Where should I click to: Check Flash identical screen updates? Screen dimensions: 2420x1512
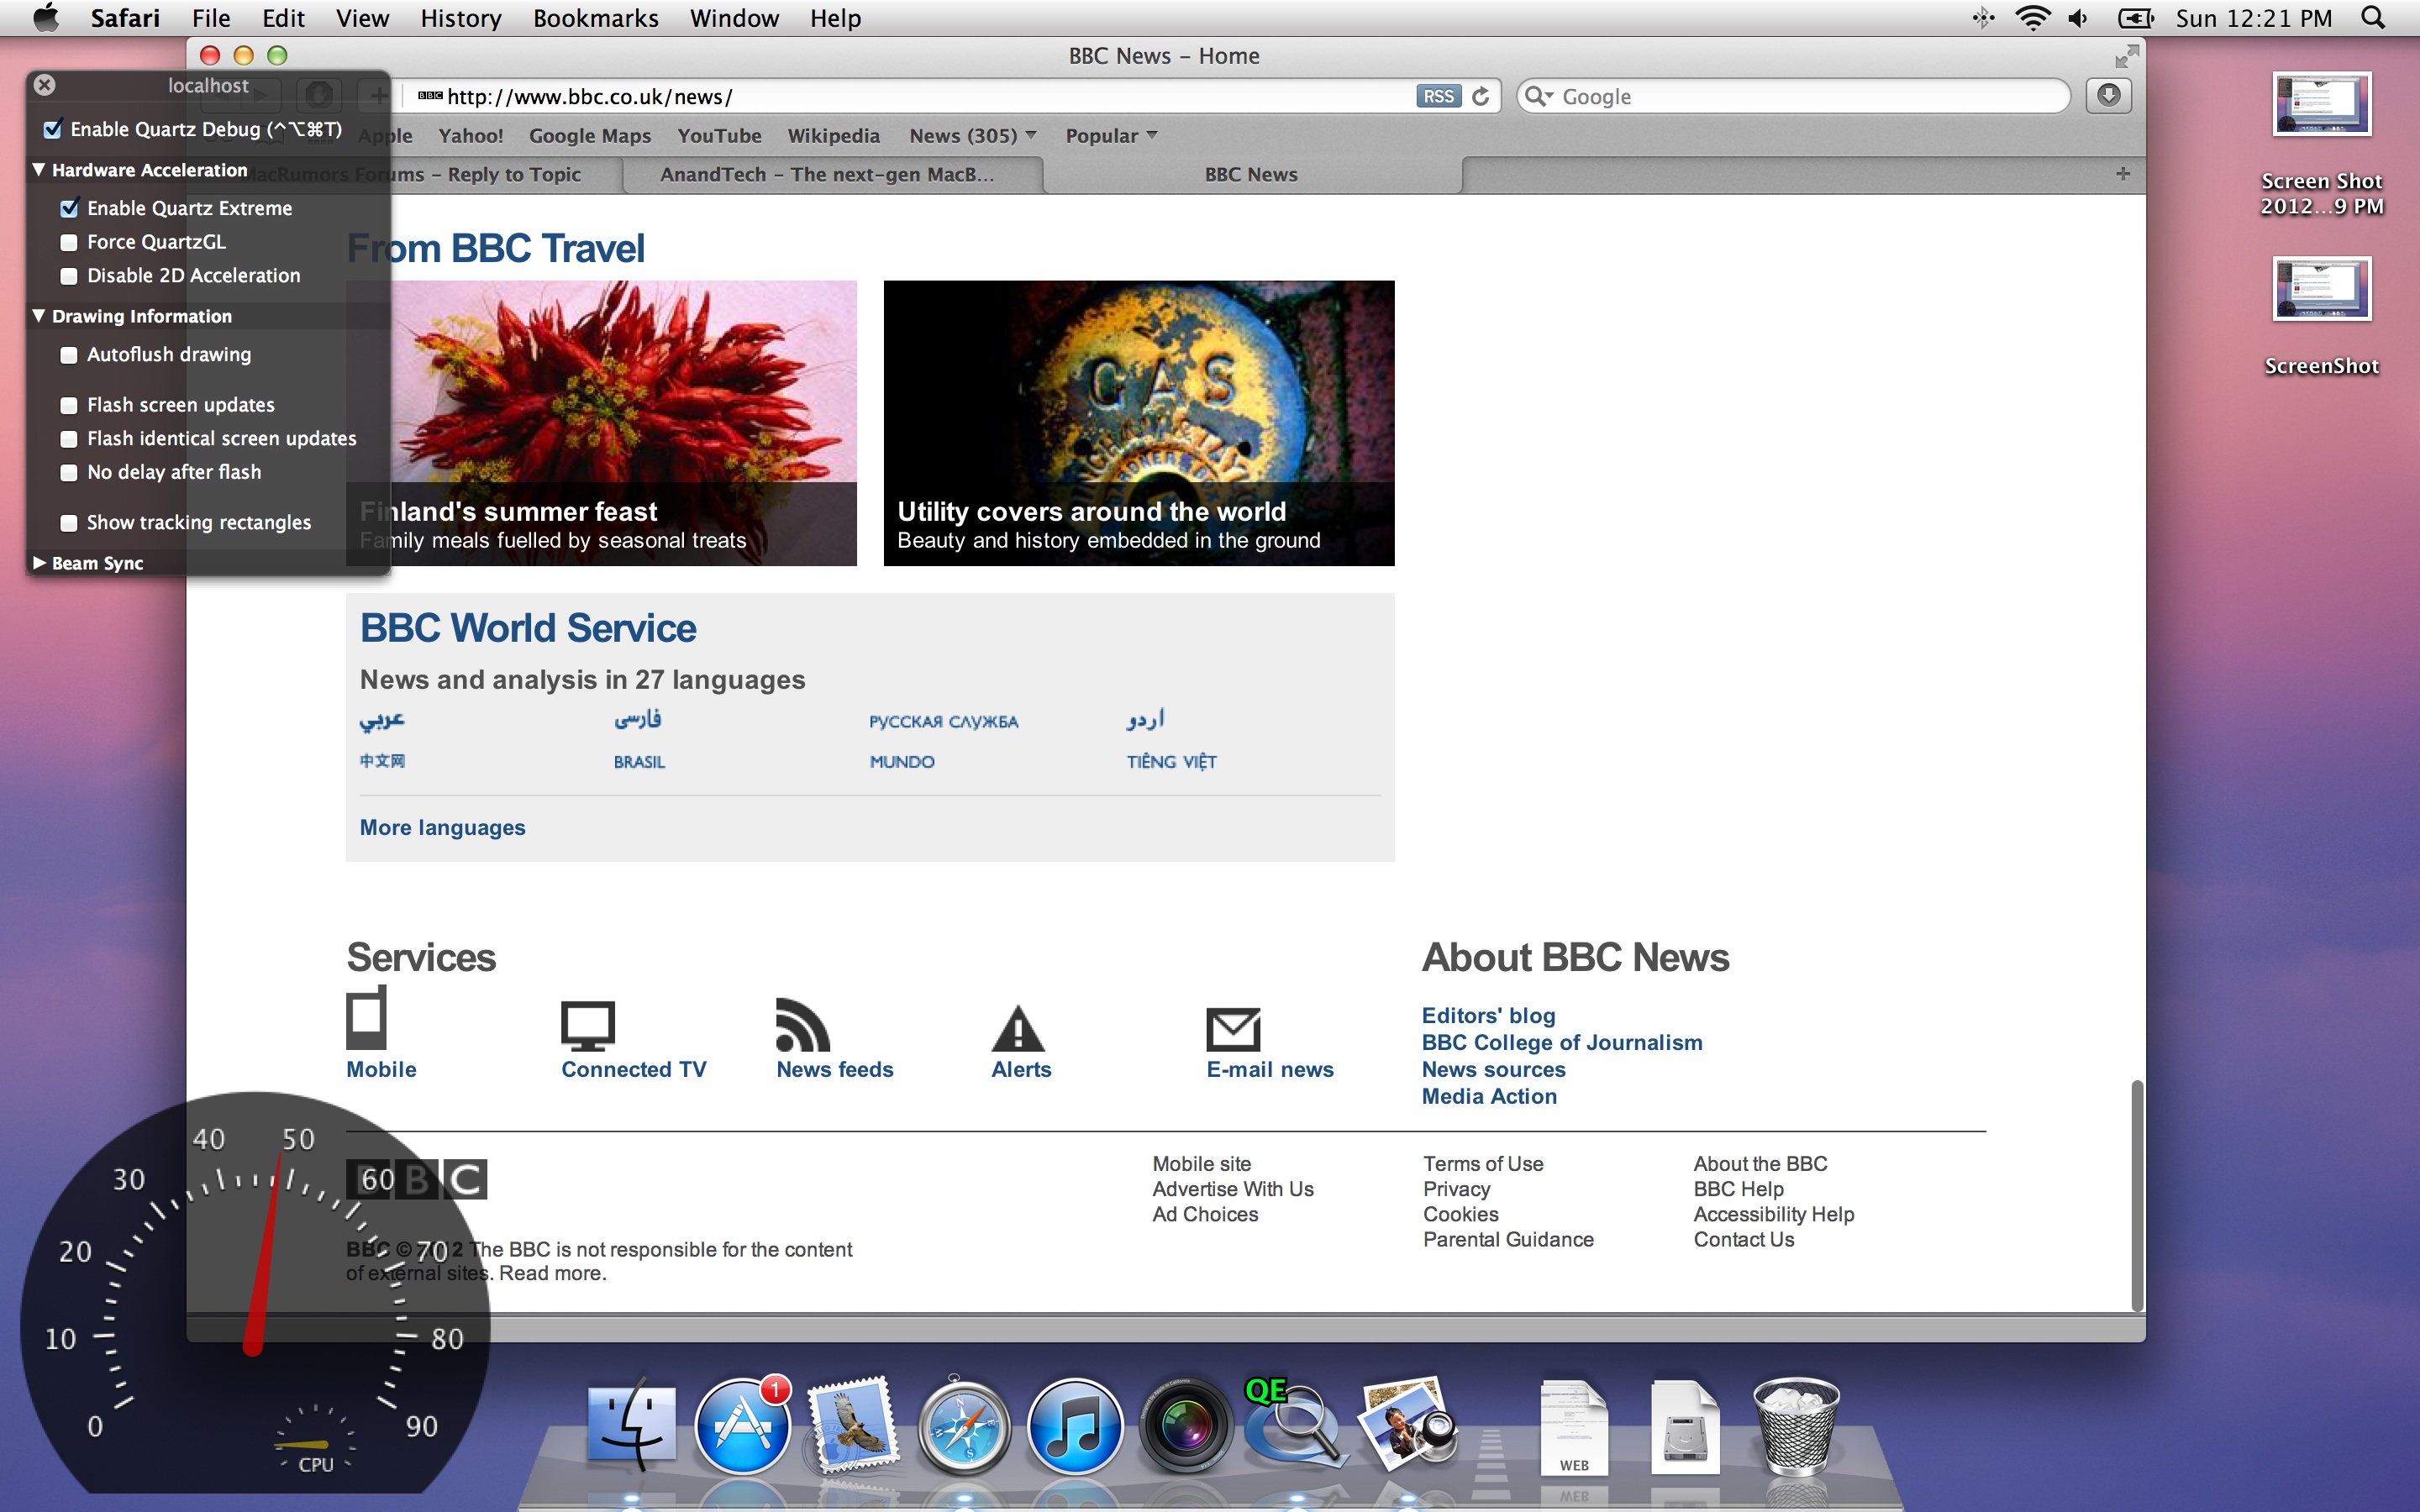pos(69,439)
